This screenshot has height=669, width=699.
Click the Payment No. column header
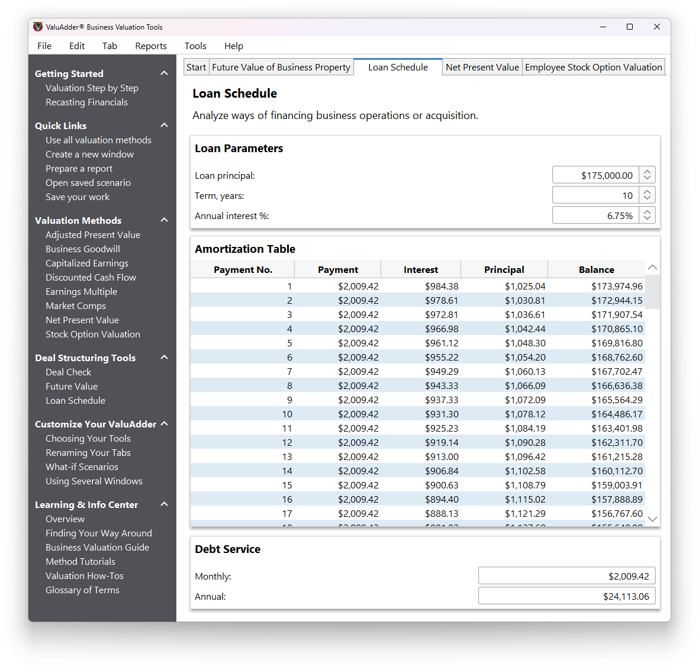click(x=243, y=269)
